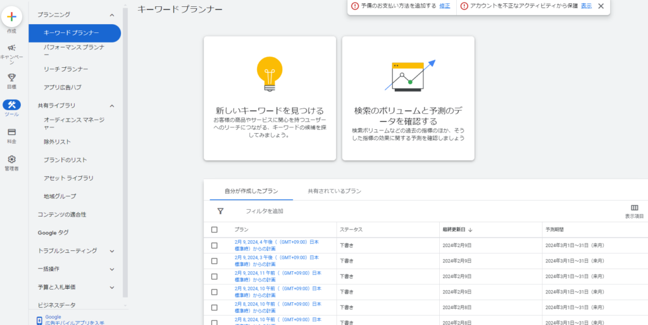
Task: Open plan 2月 9, 2024, 4 午後 link
Action: (277, 245)
